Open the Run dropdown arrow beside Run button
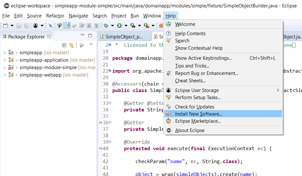The height and width of the screenshot is (176, 302). tap(126, 26)
